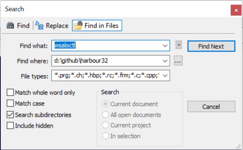Open the Find where folder dropdown
The height and width of the screenshot is (150, 243).
(165, 61)
